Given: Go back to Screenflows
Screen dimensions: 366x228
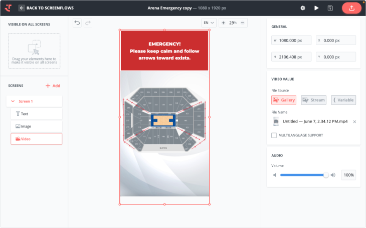Looking at the screenshot, I should pyautogui.click(x=46, y=8).
